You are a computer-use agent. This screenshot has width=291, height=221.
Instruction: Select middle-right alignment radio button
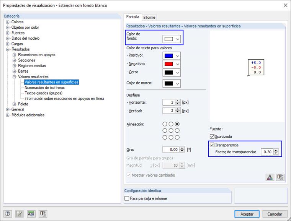click(177, 131)
